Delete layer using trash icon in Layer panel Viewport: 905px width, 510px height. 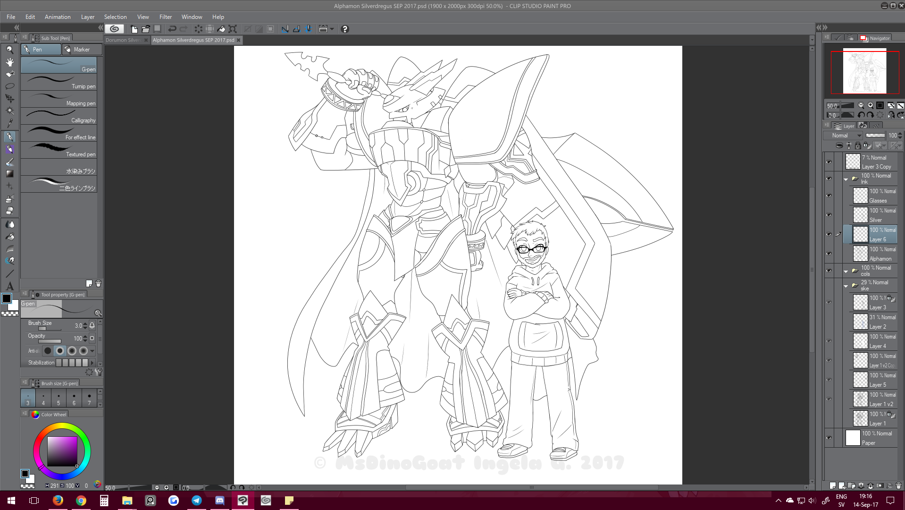click(x=898, y=485)
